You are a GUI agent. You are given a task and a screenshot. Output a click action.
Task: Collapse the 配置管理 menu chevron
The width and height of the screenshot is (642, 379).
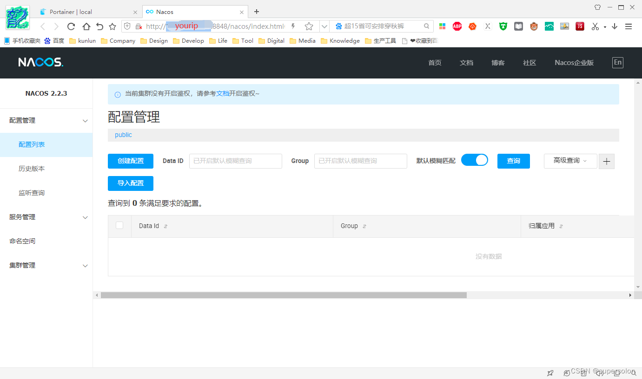pos(85,121)
